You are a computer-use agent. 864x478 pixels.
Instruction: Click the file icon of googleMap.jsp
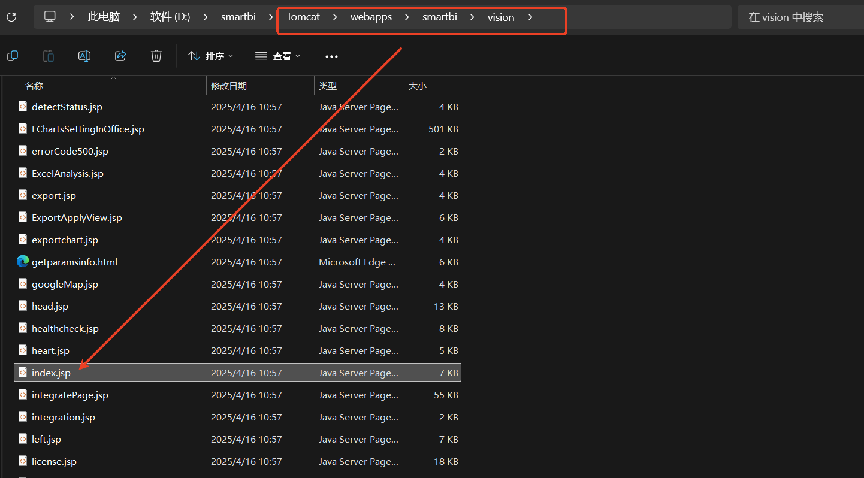[x=23, y=284]
